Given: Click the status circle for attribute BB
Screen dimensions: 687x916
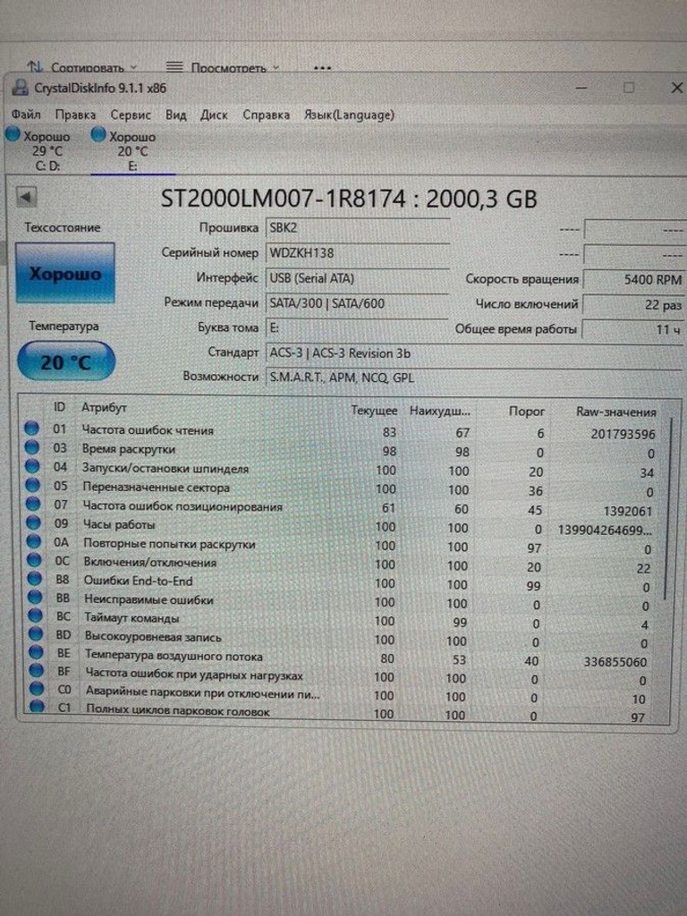Looking at the screenshot, I should pos(36,597).
